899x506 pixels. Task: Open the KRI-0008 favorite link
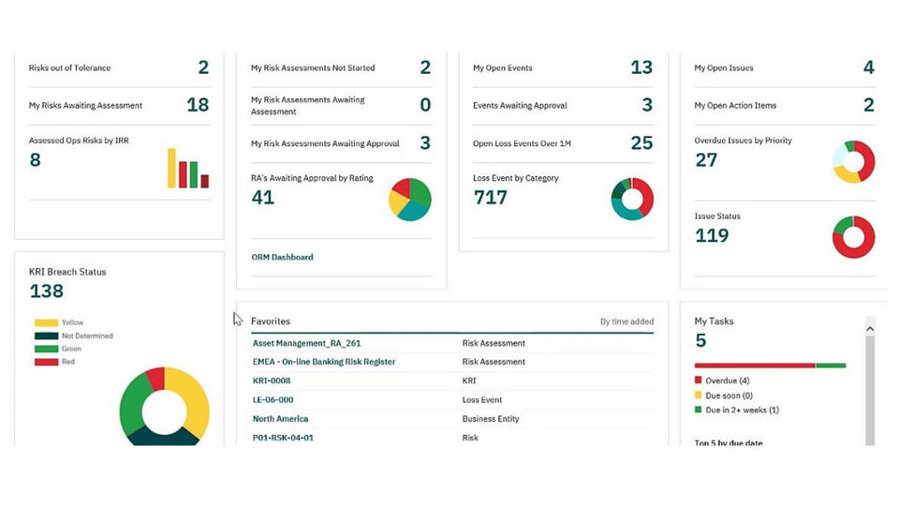click(x=272, y=381)
